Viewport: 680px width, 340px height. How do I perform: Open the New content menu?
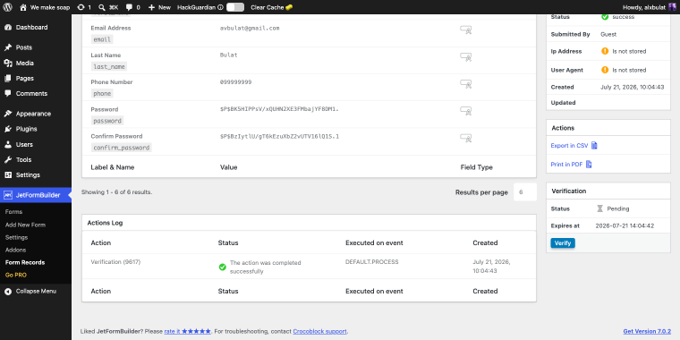point(159,7)
